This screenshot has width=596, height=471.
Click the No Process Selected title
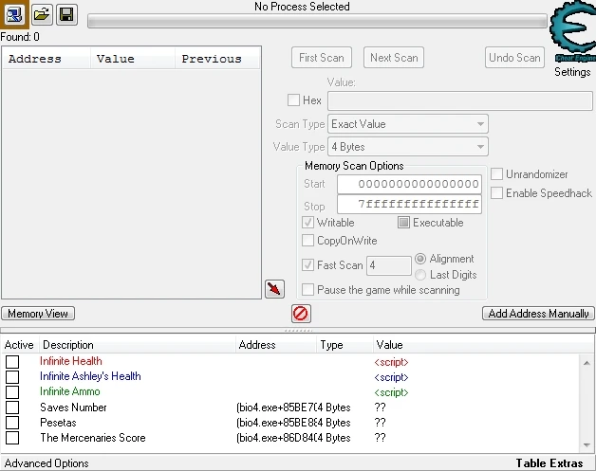pos(302,7)
